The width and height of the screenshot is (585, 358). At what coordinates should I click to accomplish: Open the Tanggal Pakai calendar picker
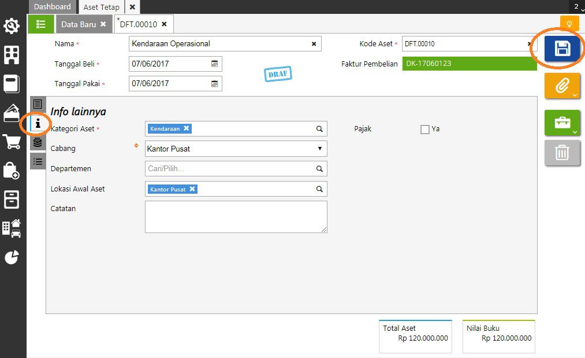pyautogui.click(x=214, y=83)
